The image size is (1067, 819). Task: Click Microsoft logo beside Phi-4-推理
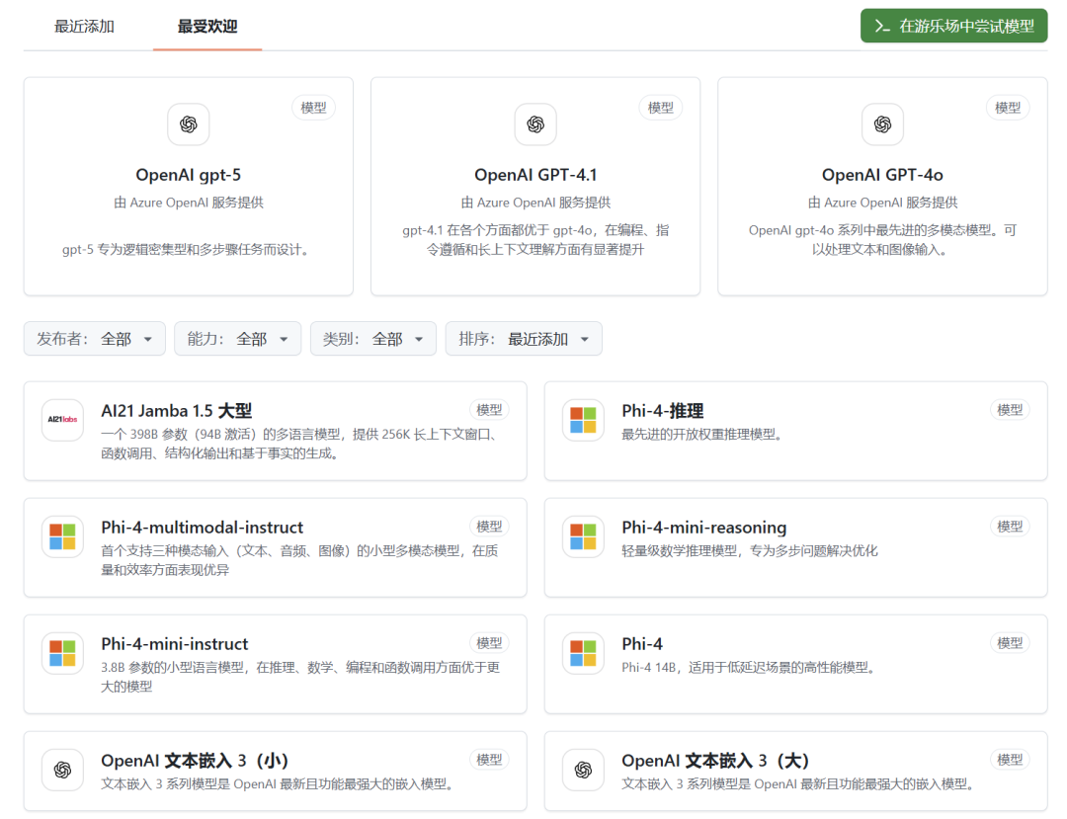[x=583, y=420]
